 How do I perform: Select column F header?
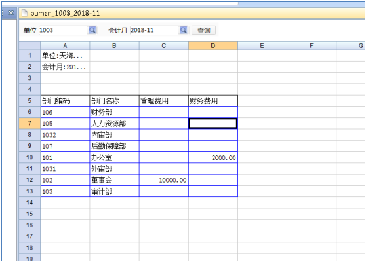[x=312, y=46]
